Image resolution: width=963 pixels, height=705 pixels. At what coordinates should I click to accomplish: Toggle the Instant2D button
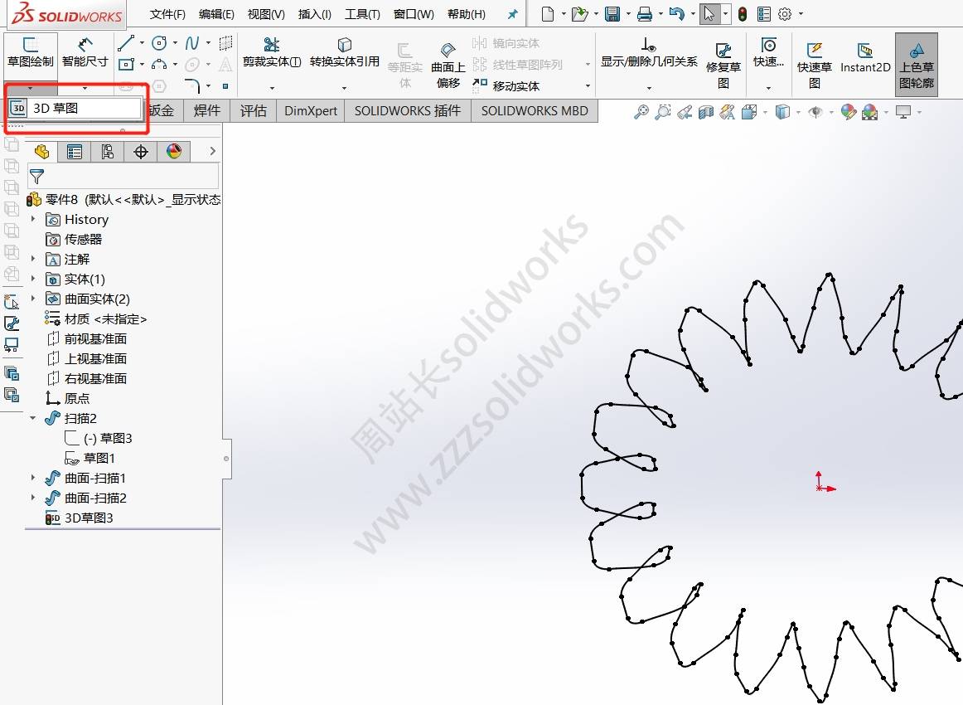click(x=864, y=58)
